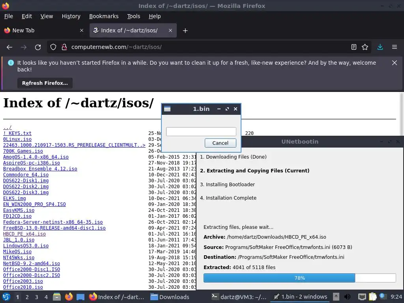Open the tracking protection shield icon

tap(53, 47)
